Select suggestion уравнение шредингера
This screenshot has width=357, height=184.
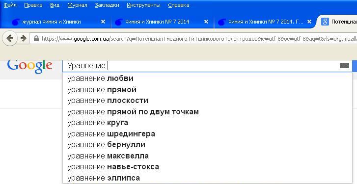pos(207,134)
